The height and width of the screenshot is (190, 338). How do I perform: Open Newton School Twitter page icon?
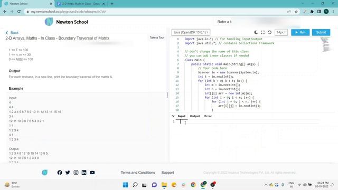point(68,173)
